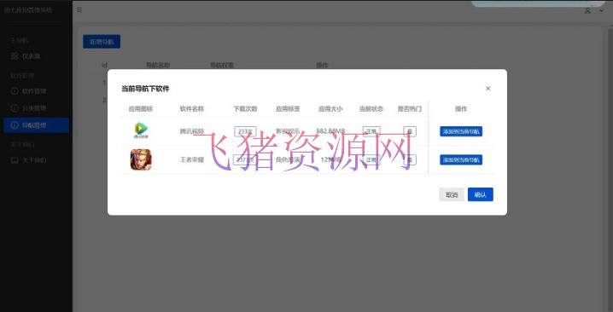Viewport: 613px width, 312px height.
Task: Add 腾讯视频 to current navigation
Action: 461,131
